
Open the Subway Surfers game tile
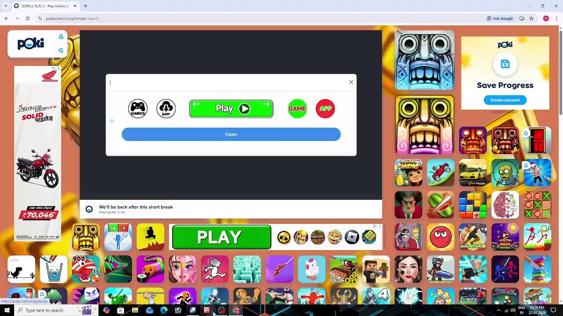(409, 172)
